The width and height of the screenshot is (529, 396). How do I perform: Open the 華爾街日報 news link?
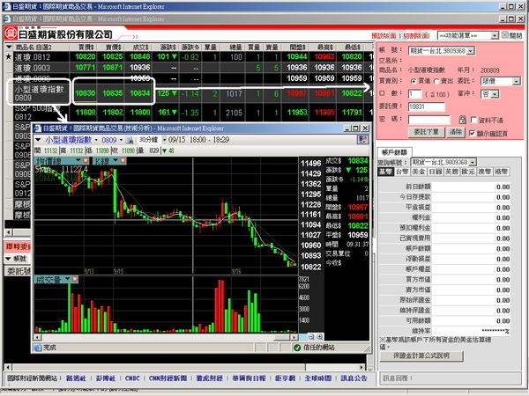tap(249, 378)
